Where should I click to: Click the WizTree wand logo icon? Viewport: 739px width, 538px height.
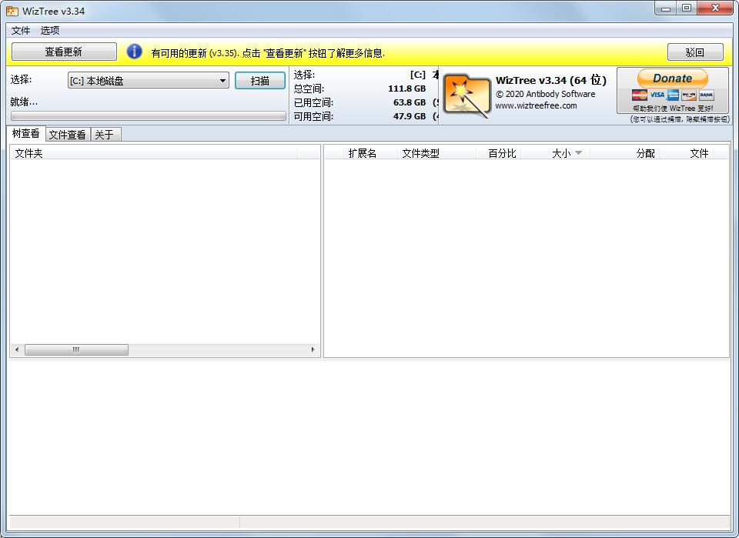466,96
